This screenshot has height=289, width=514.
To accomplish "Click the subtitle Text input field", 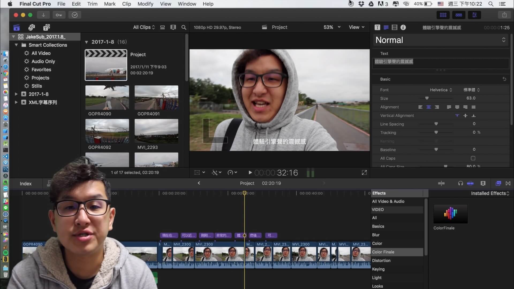I will 441,63.
